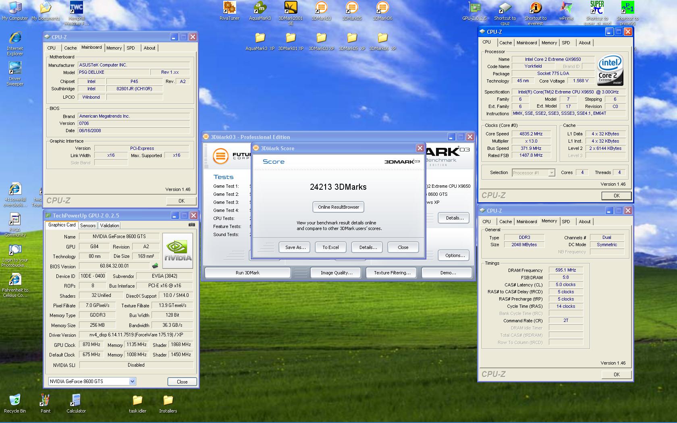The width and height of the screenshot is (677, 423).
Task: Expand GPU selection dropdown in GPU-Z
Action: pyautogui.click(x=132, y=381)
